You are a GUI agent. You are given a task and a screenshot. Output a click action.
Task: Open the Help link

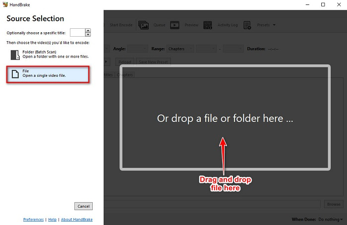coord(52,220)
